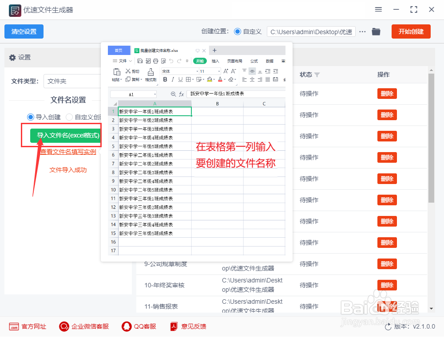Toggle bold formatting in the spreadsheet toolbar
Screen dimensions: 444x337
pos(165,79)
